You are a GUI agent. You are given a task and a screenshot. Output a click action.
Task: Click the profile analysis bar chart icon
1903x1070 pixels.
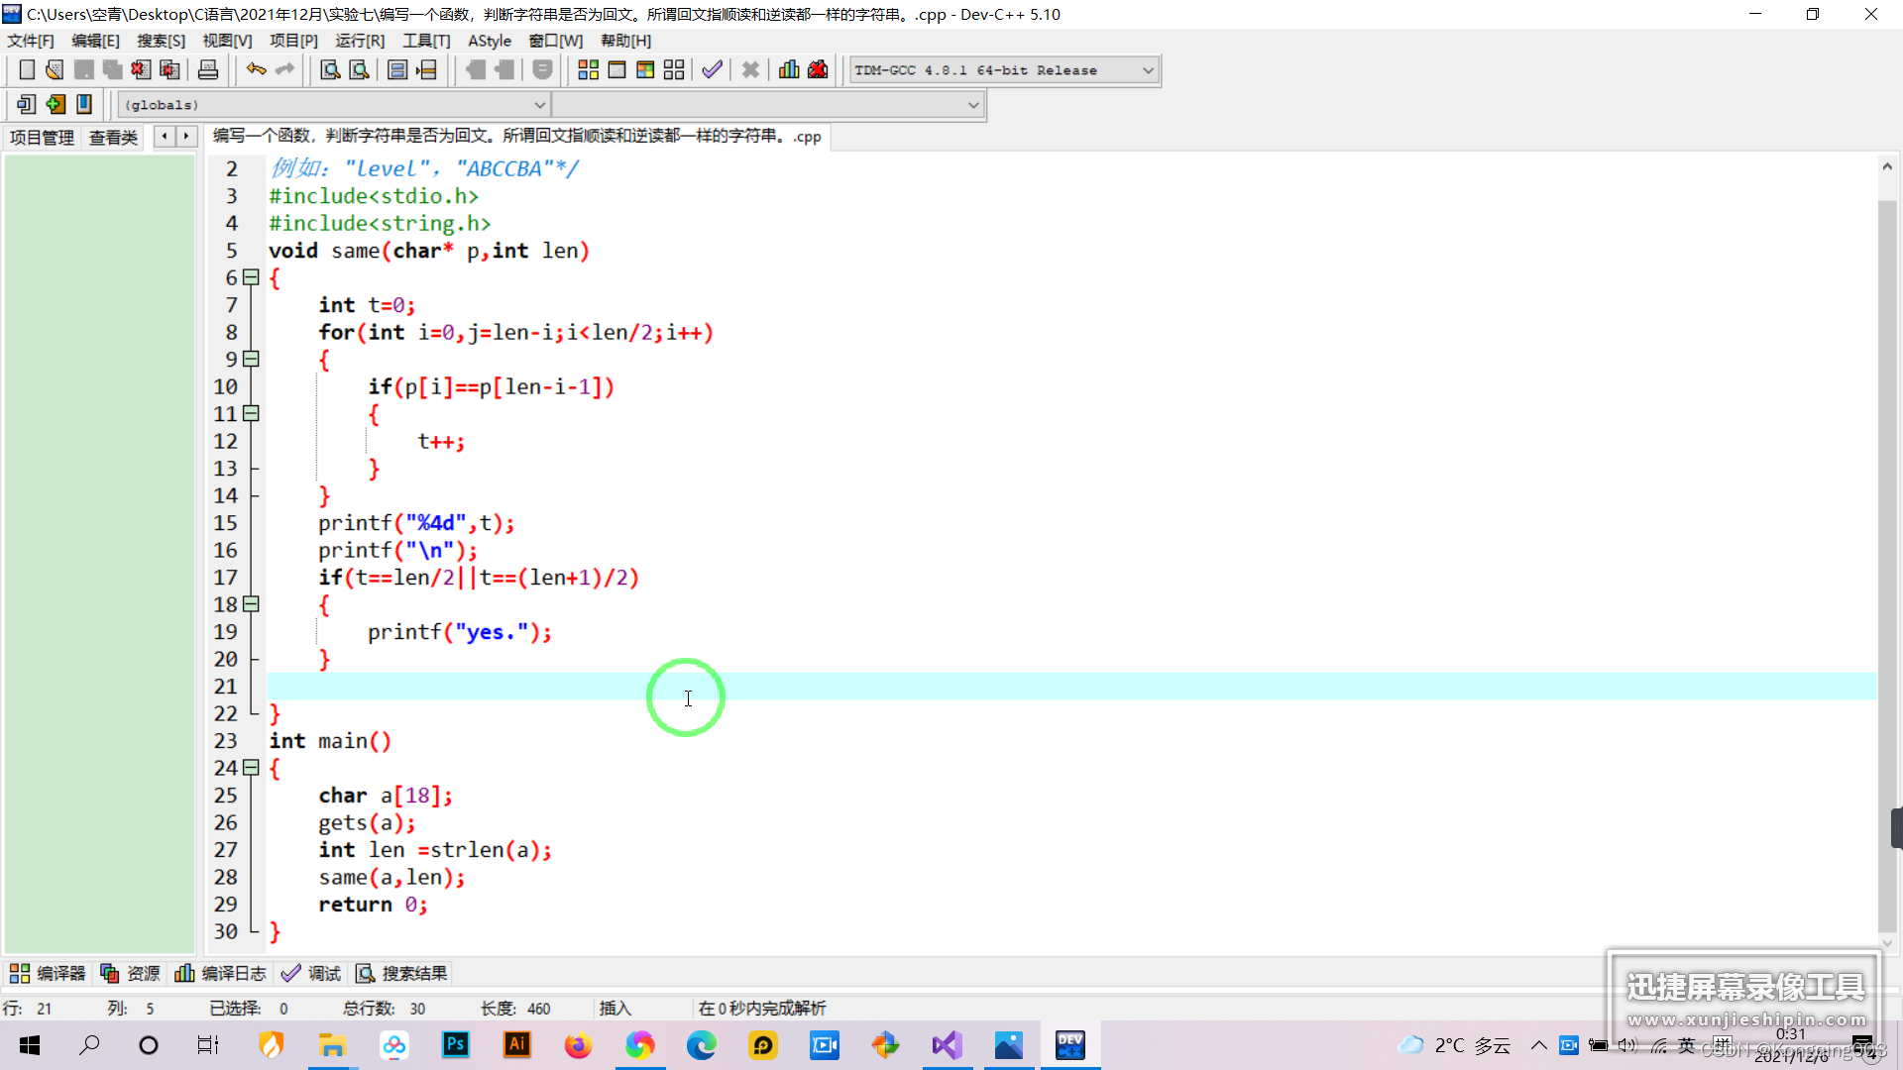pyautogui.click(x=789, y=70)
